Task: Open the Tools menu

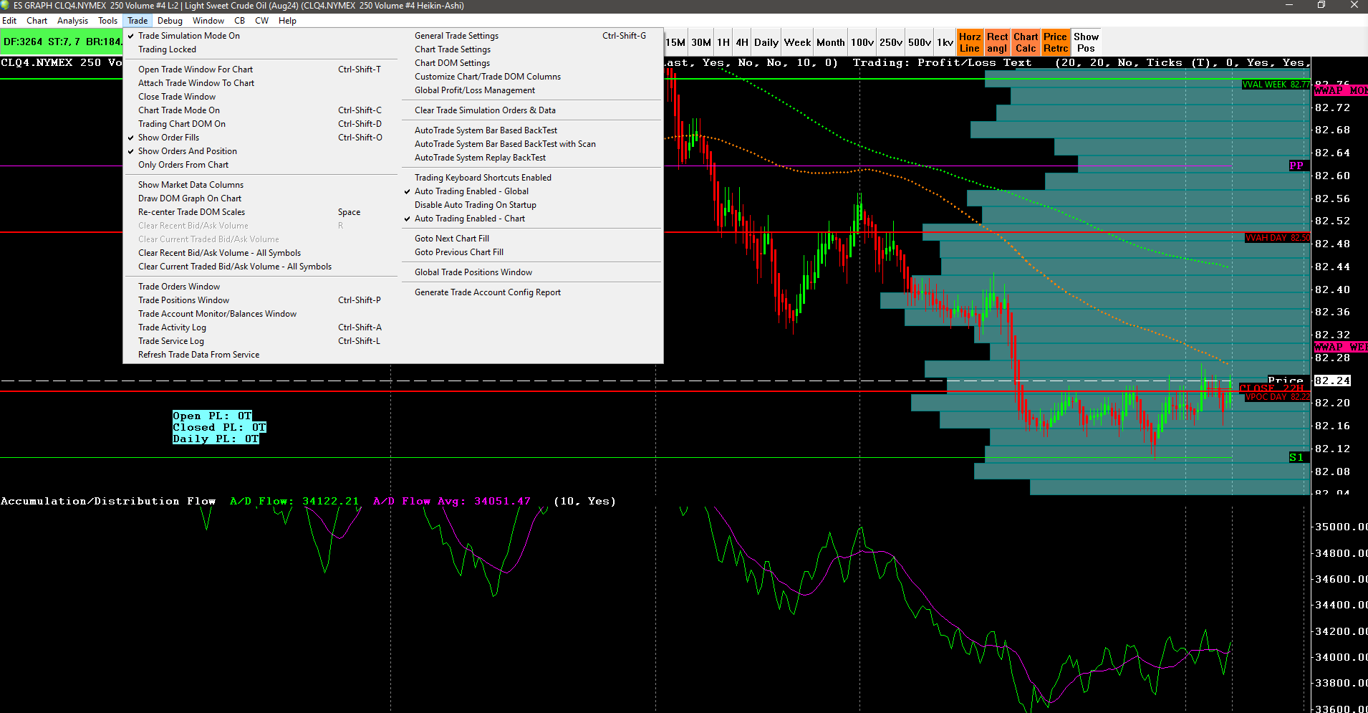Action: click(x=107, y=21)
